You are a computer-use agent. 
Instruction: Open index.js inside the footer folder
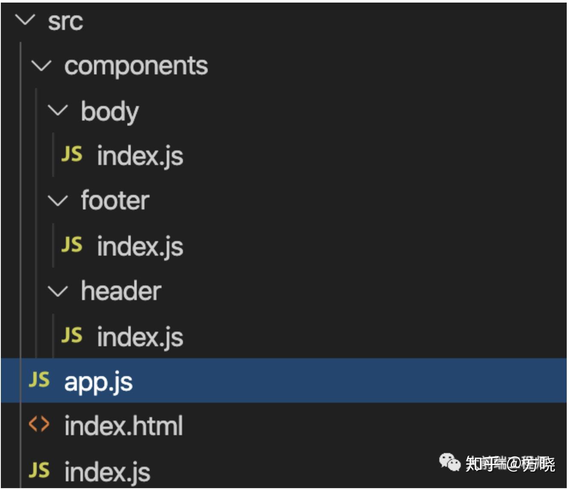pos(140,246)
